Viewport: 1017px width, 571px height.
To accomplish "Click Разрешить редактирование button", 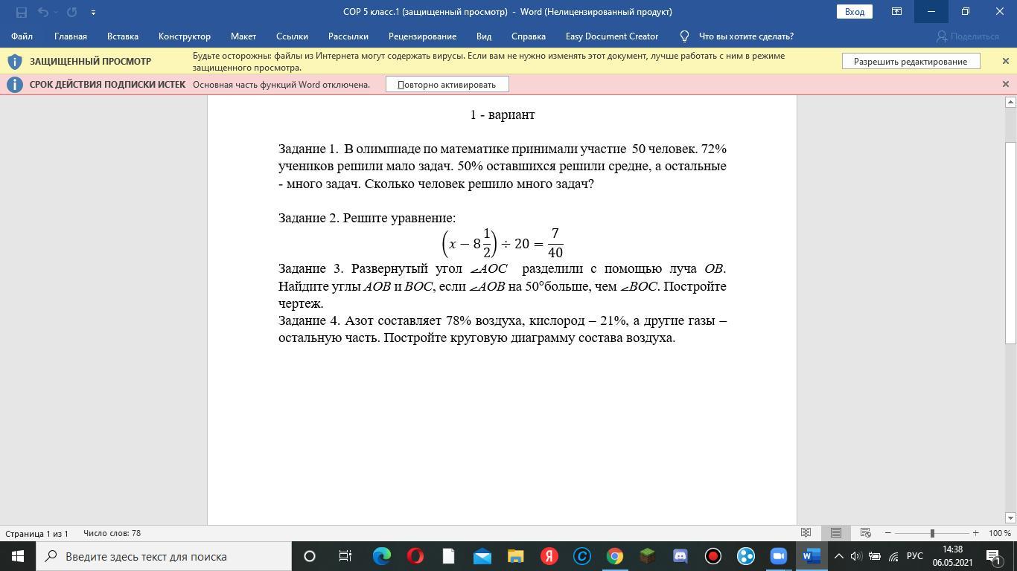I will (x=911, y=61).
